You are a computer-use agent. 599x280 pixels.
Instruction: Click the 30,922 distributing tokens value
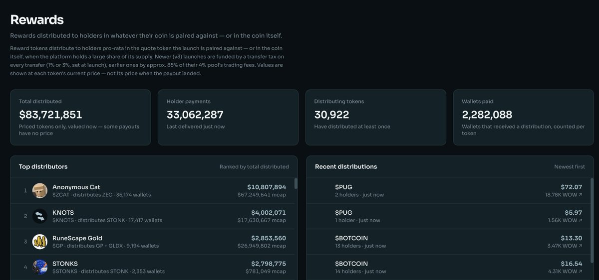pyautogui.click(x=331, y=115)
